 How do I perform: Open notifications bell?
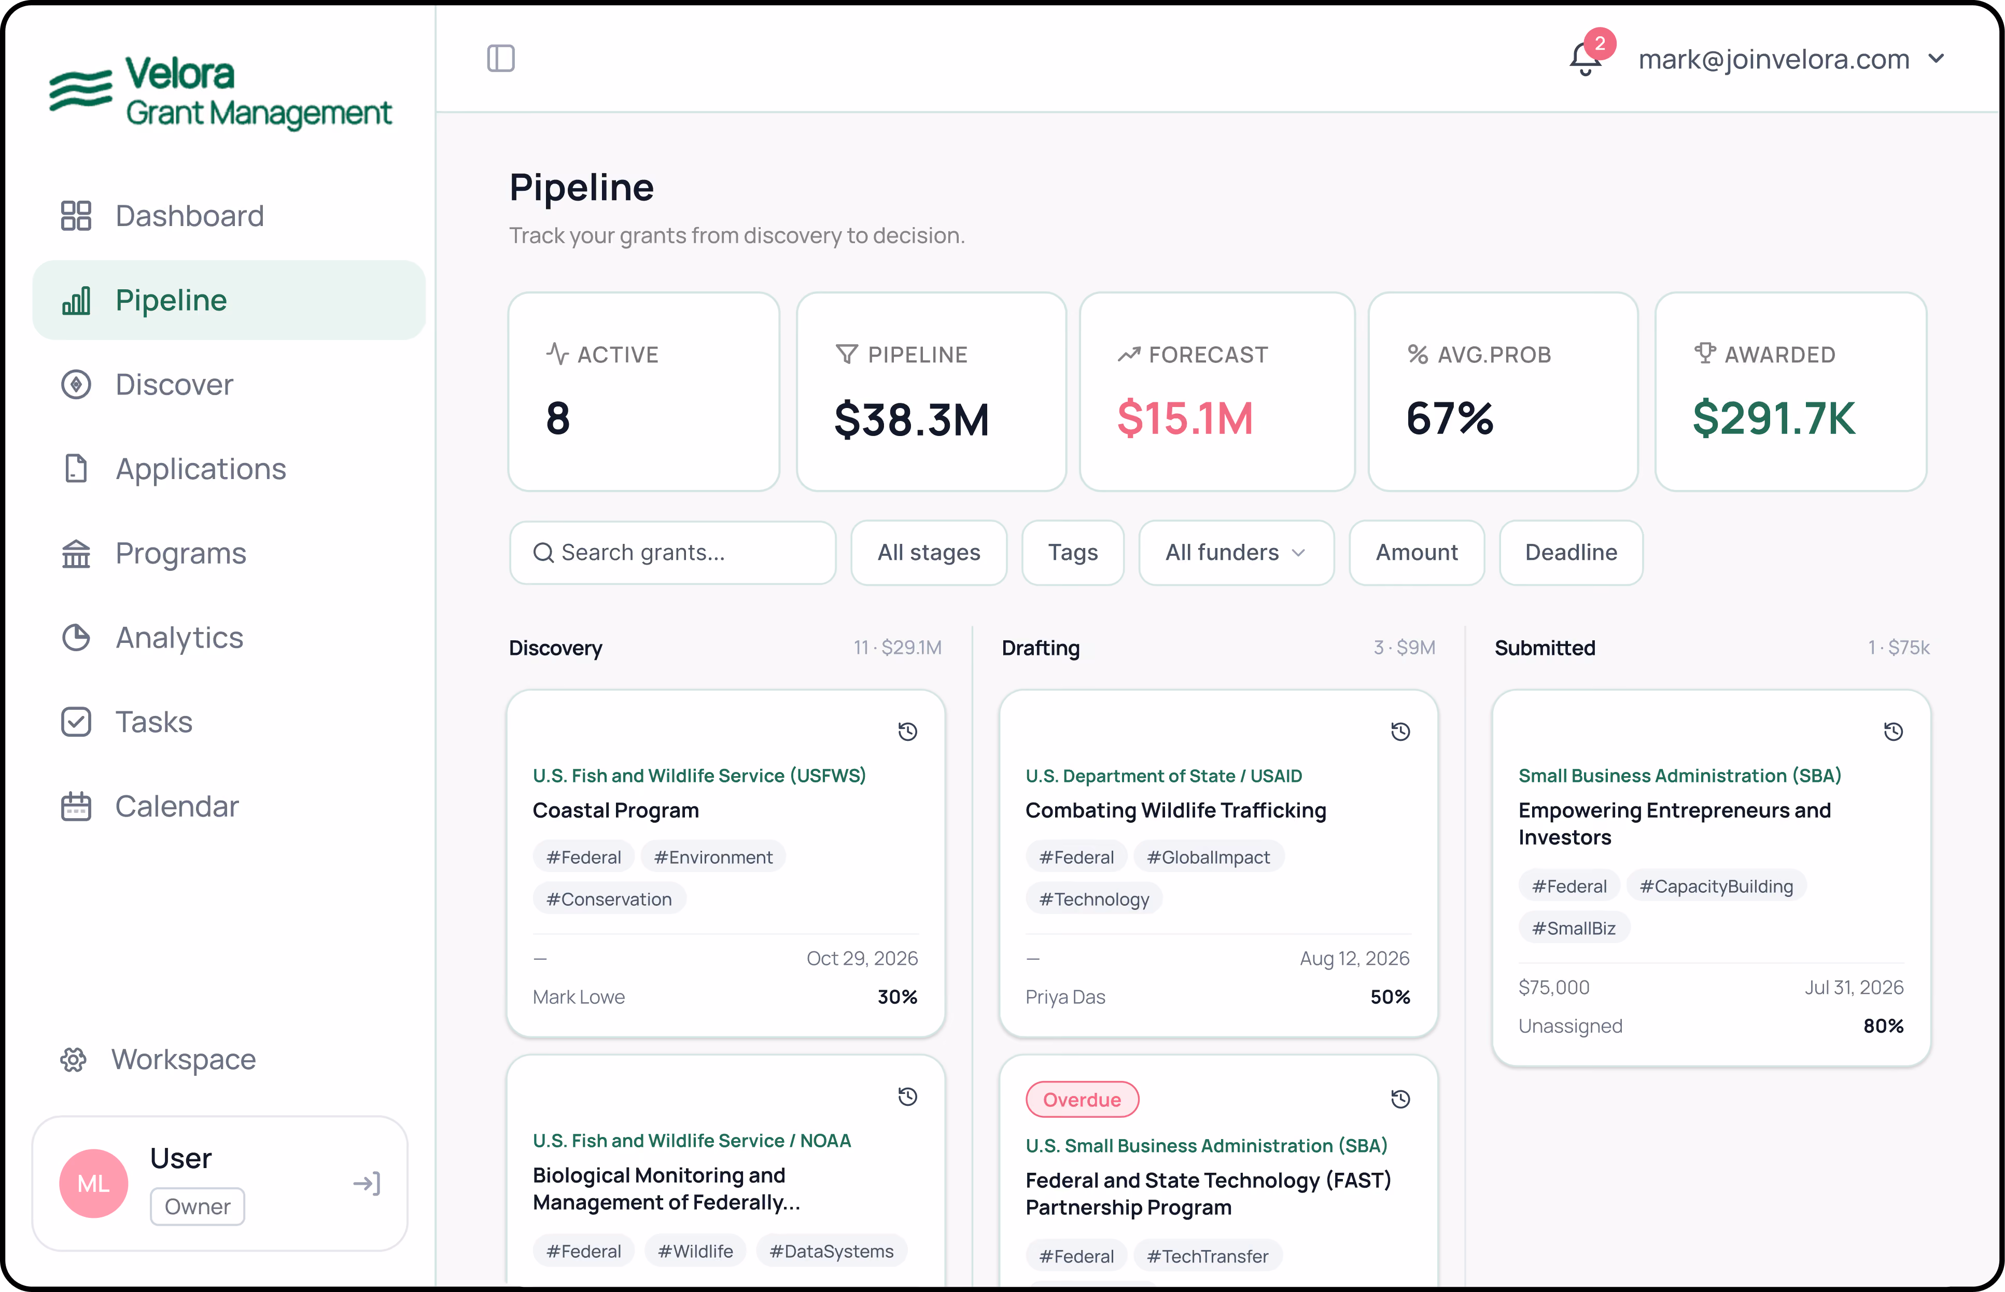[x=1585, y=59]
